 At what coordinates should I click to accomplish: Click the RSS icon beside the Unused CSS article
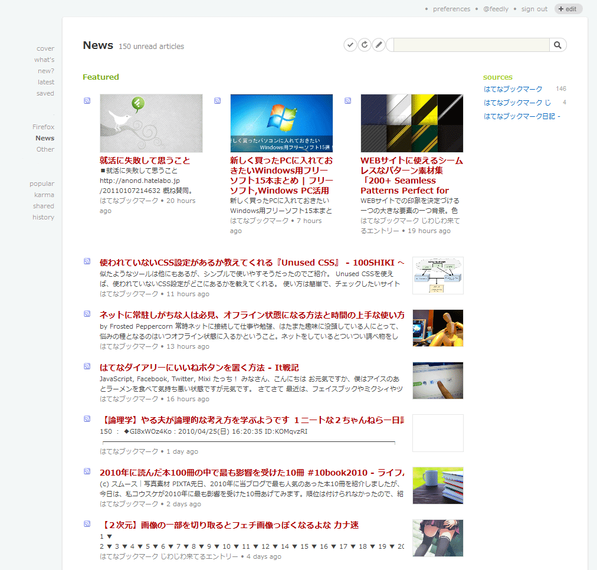click(87, 261)
